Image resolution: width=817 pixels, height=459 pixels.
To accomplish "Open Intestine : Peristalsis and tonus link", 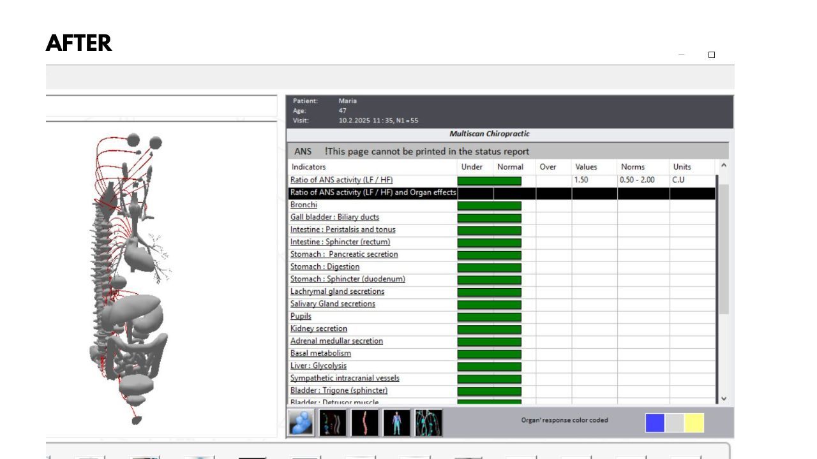I will (343, 229).
